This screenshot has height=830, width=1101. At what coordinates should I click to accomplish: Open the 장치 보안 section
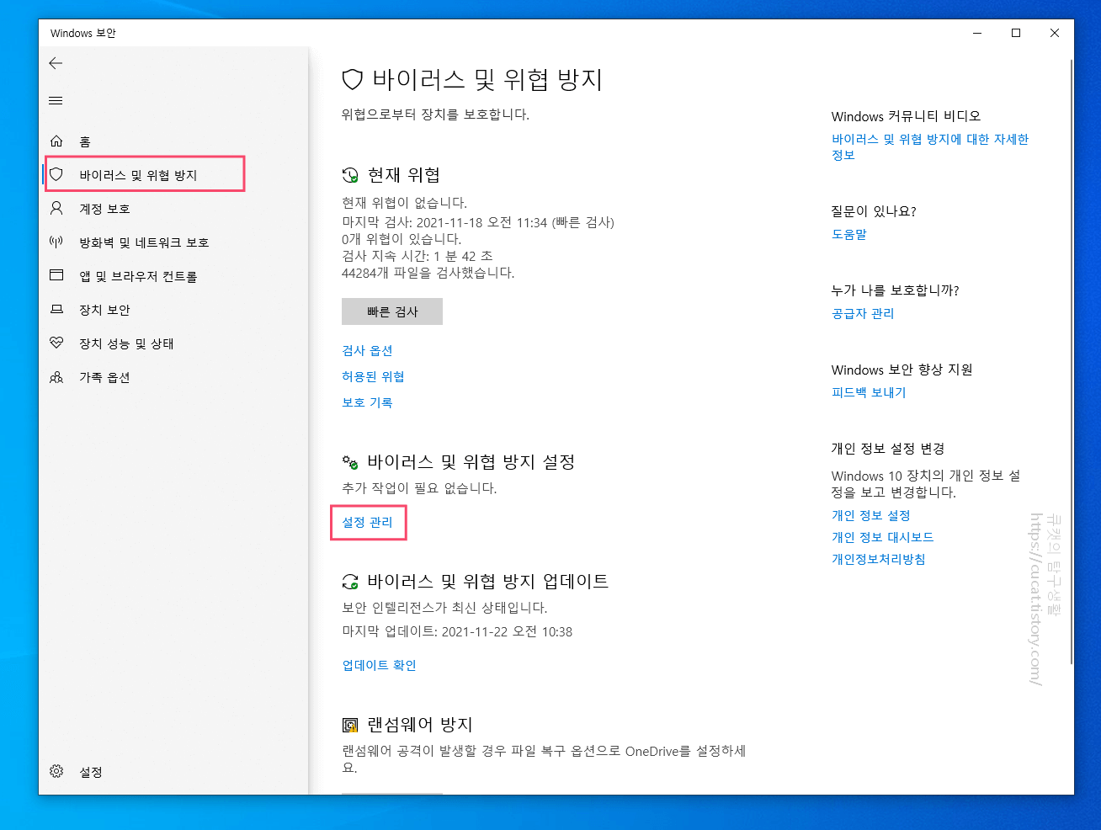[x=95, y=310]
